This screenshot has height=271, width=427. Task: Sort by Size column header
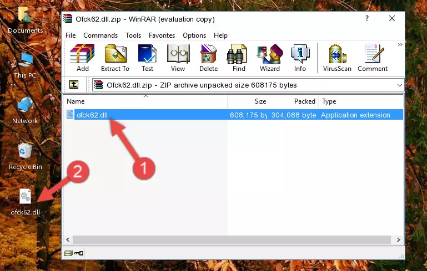248,101
